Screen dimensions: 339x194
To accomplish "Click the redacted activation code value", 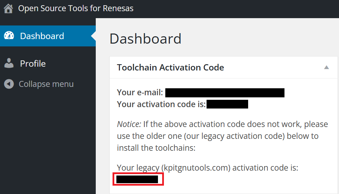I will coord(227,104).
